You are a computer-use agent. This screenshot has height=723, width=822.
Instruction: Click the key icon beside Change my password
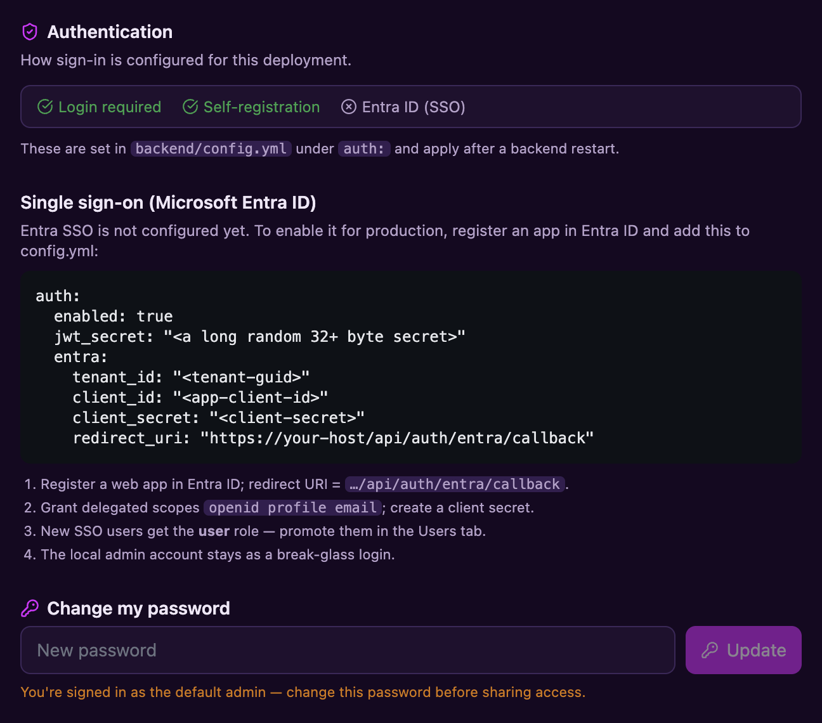click(x=30, y=608)
